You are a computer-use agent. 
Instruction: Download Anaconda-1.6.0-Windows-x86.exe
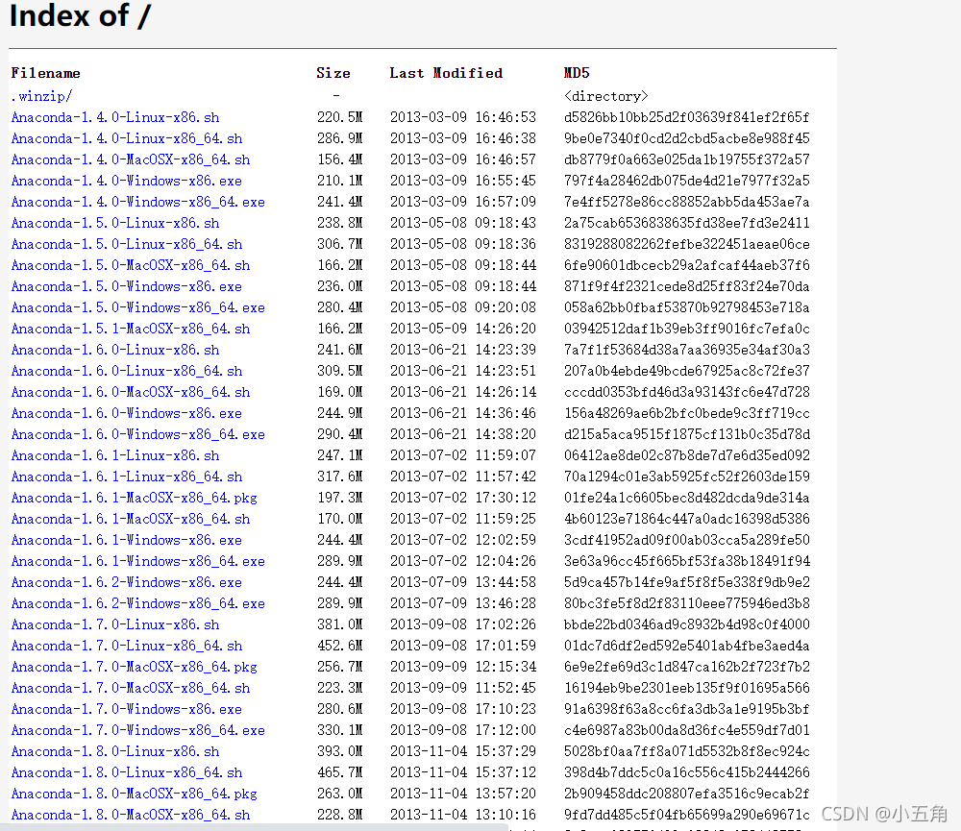(126, 414)
